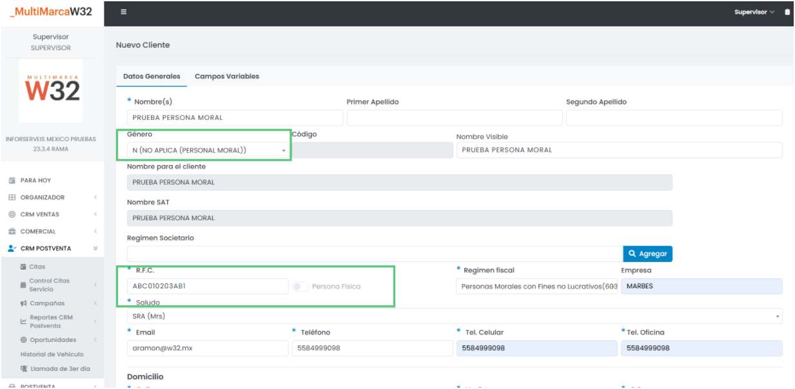This screenshot has width=795, height=389.
Task: Toggle the Persona Fisica switch
Action: click(300, 287)
